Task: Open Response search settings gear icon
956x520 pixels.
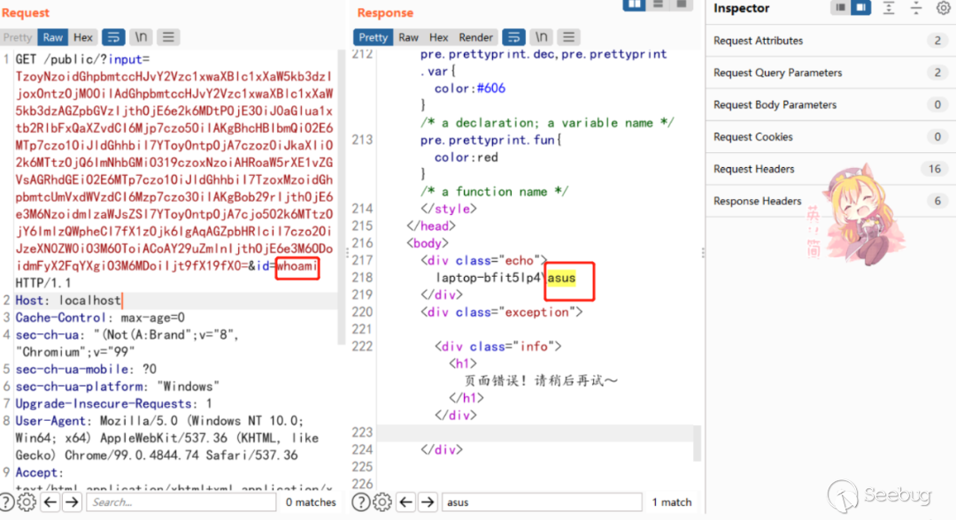Action: (x=382, y=502)
